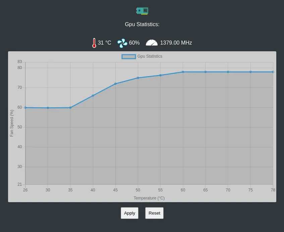This screenshot has width=284, height=232.
Task: Toggle the Gpu Statistics legend entry
Action: pyautogui.click(x=150, y=56)
